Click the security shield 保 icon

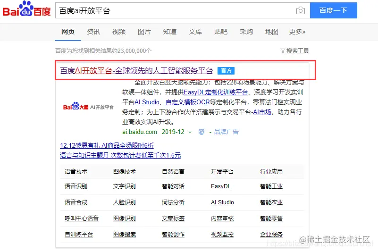pyautogui.click(x=202, y=132)
